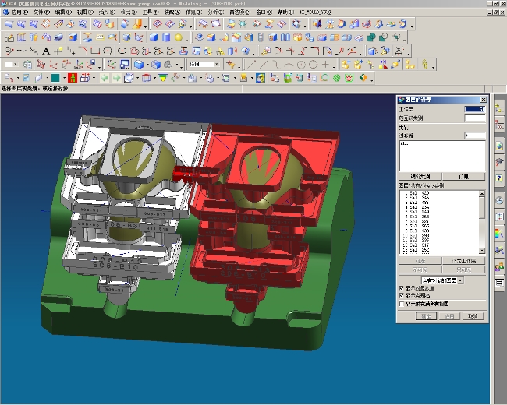Click the Fit view icon in view toolbar
Image resolution: width=507 pixels, height=405 pixels.
tap(129, 78)
